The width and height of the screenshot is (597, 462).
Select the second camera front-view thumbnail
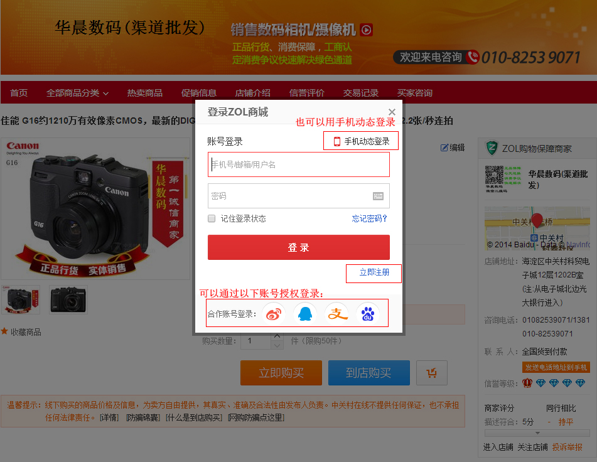(x=68, y=299)
